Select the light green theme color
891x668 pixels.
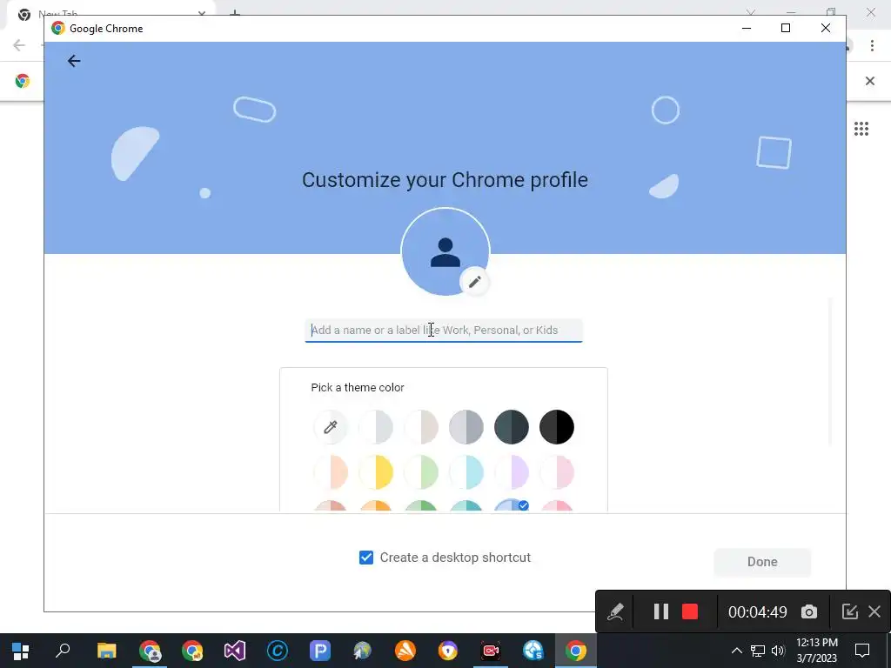421,472
